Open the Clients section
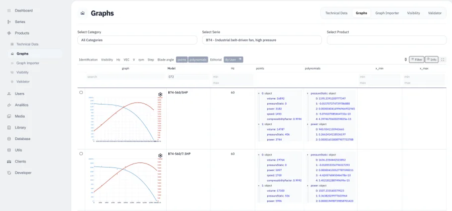 pos(20,161)
